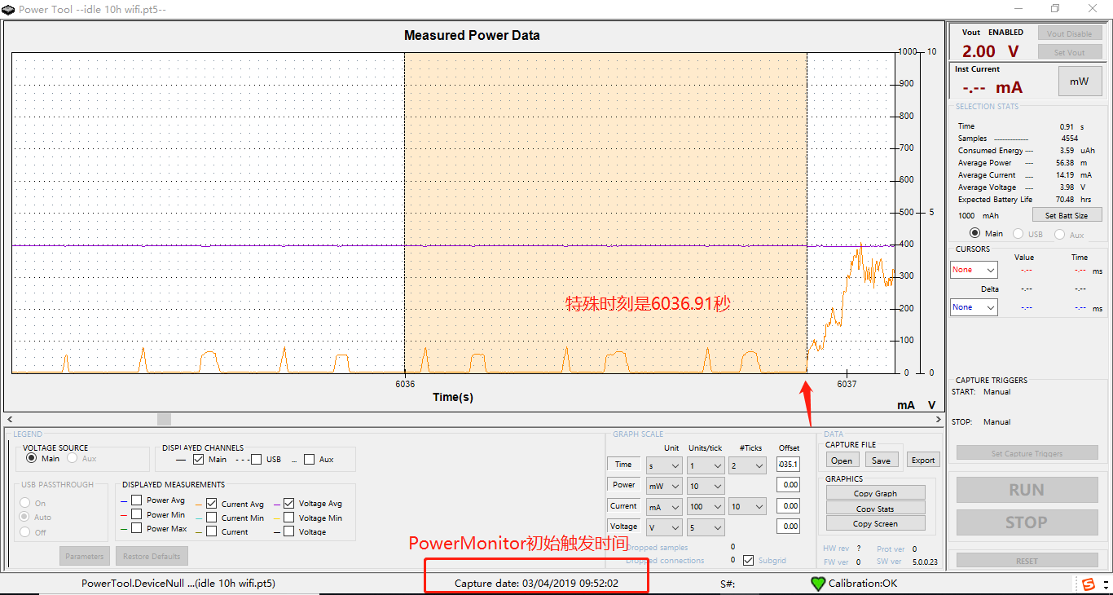1113x595 pixels.
Task: Click the Current button in Graph Scale
Action: (623, 506)
